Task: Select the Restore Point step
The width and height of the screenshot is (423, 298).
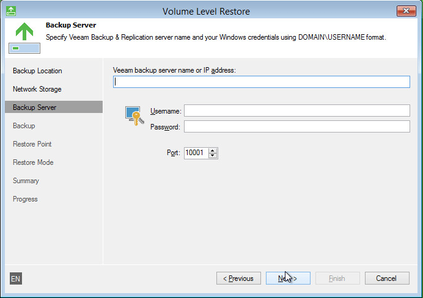Action: click(32, 144)
